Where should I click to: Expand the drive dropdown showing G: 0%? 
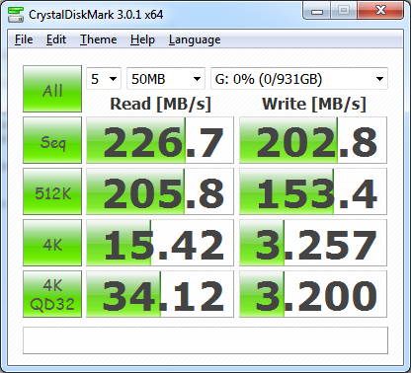point(299,79)
